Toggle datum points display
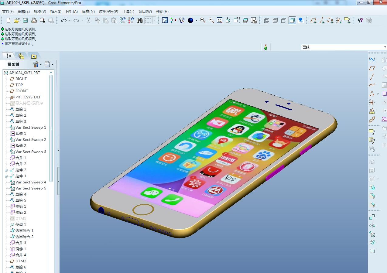The height and width of the screenshot is (273, 387). (330, 20)
